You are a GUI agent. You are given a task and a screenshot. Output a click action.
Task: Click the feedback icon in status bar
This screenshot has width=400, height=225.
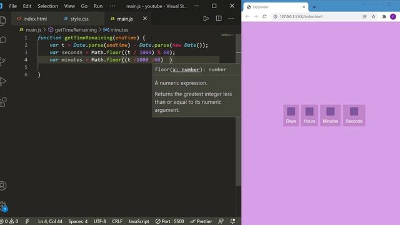click(221, 221)
